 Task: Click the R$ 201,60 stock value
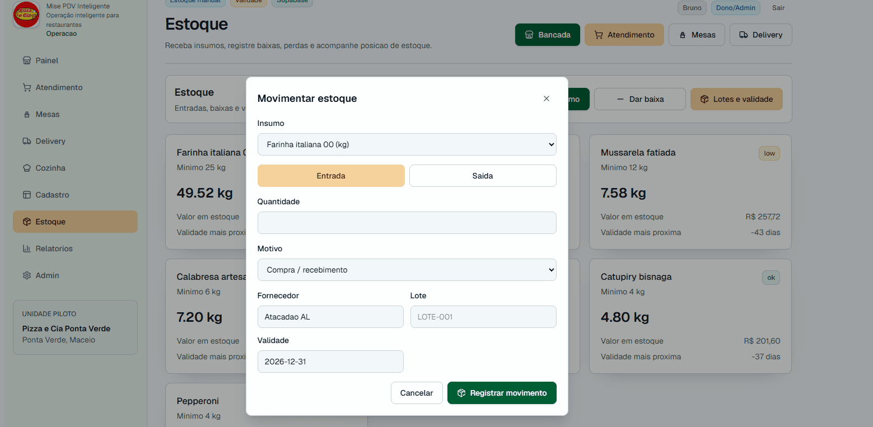click(x=762, y=341)
